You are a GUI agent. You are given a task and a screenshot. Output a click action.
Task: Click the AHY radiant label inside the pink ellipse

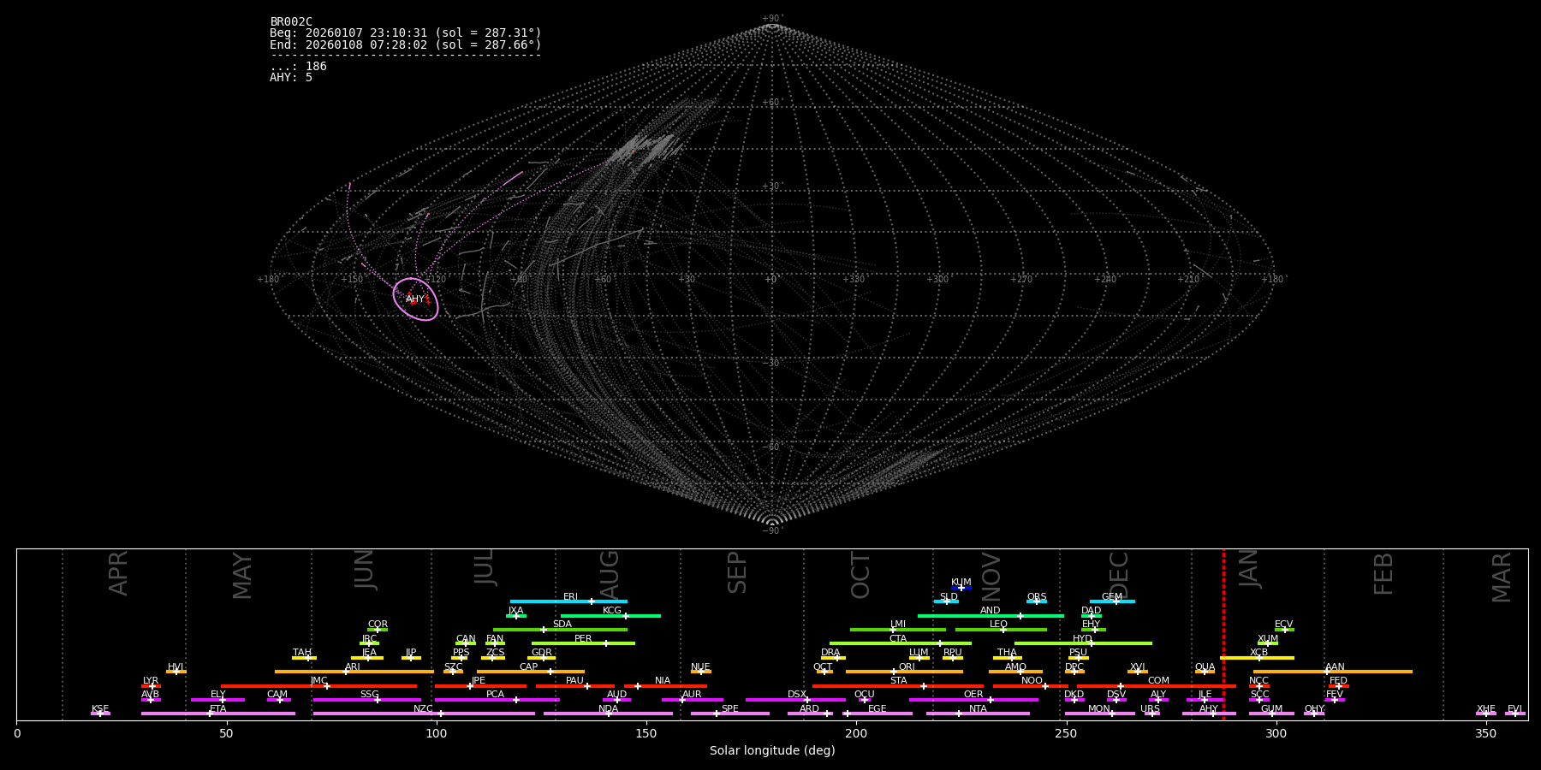click(415, 299)
